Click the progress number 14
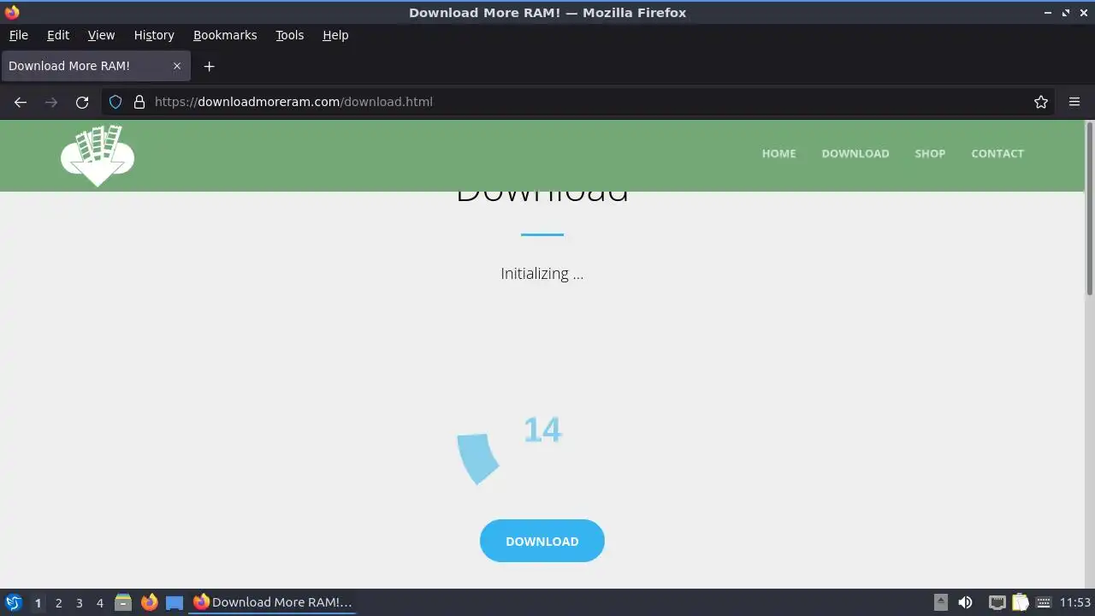Screen dimensions: 1095x616 (542, 429)
